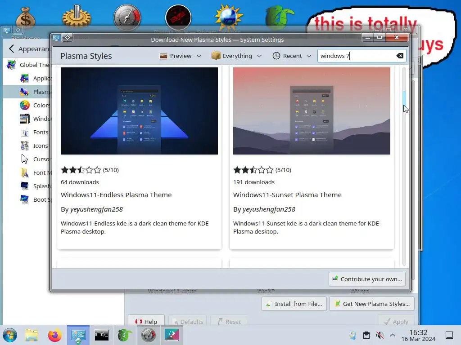Select Font Management icon in the sidebar
461x345 pixels.
click(x=24, y=172)
